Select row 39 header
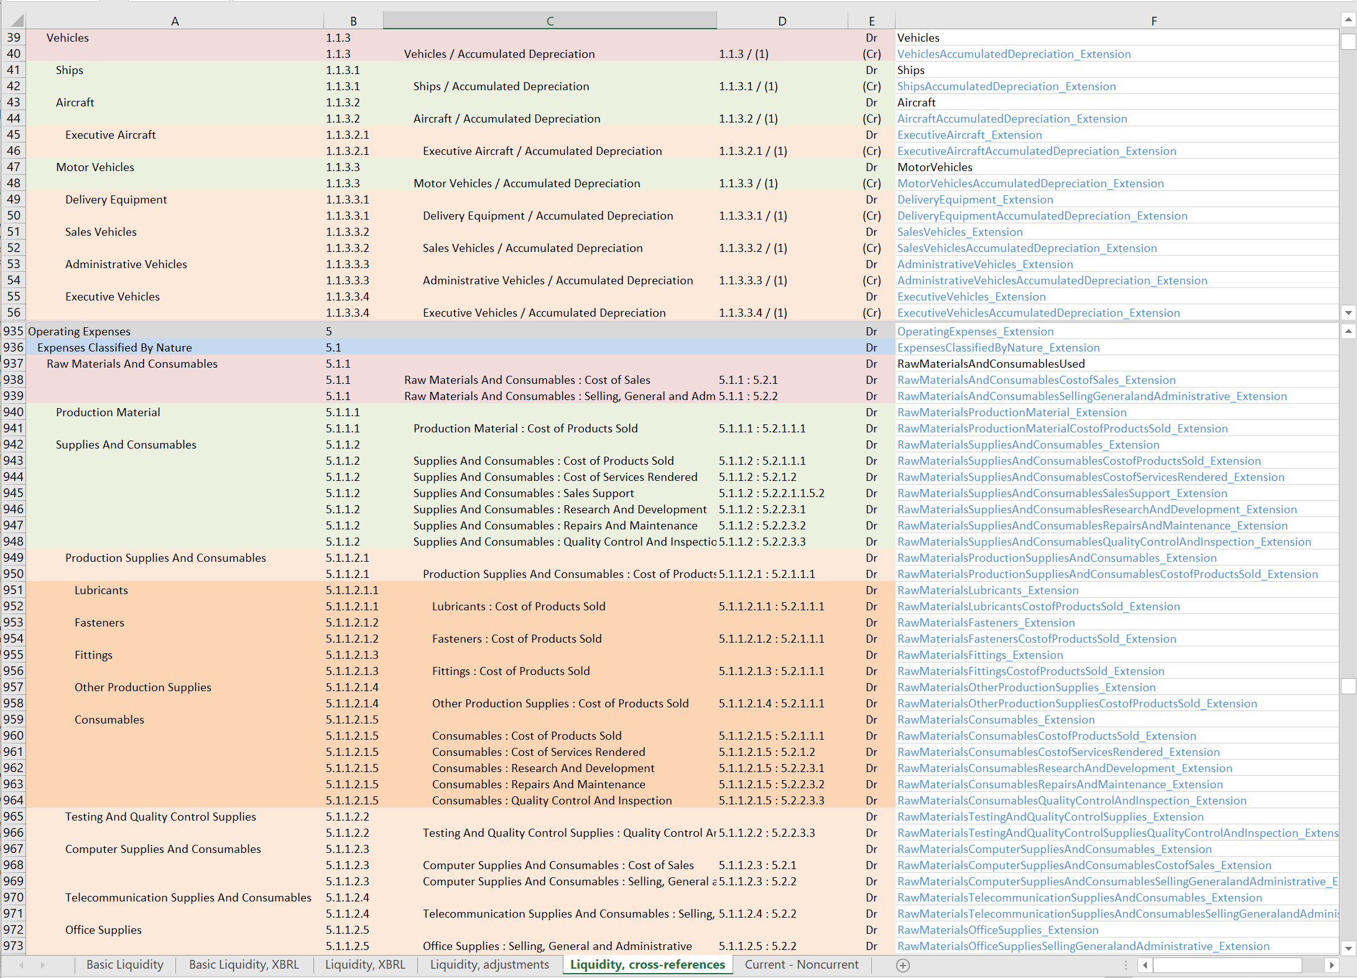1357x978 pixels. click(13, 37)
